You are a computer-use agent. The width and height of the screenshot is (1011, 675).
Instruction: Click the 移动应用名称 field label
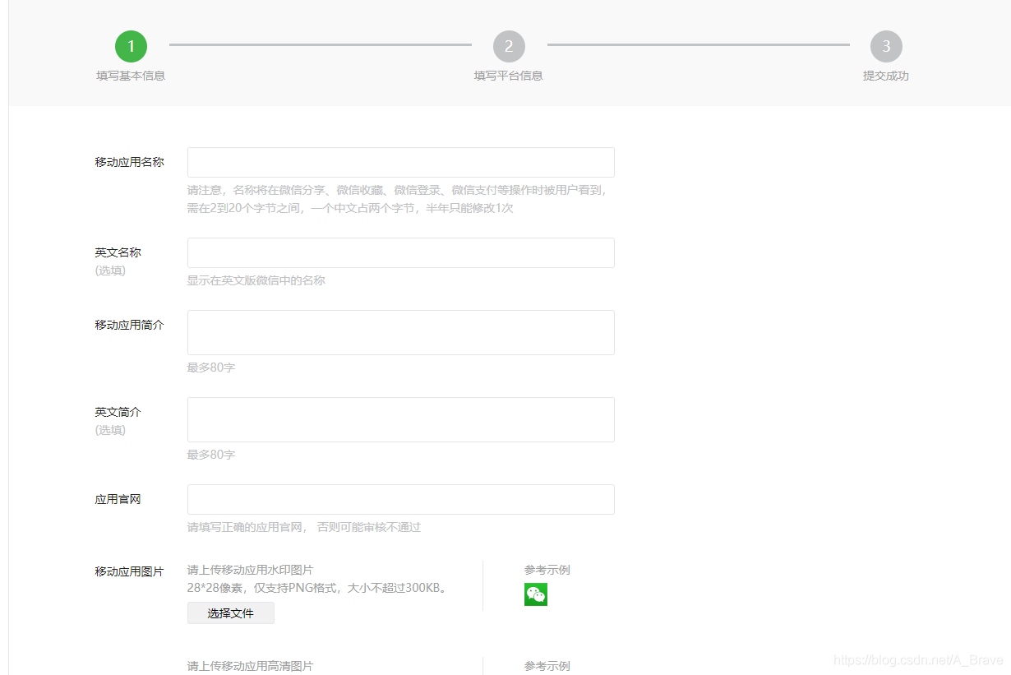click(x=130, y=162)
